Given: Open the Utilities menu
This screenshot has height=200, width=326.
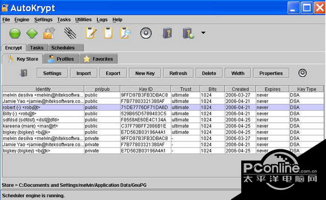Looking at the screenshot, I should click(83, 20).
